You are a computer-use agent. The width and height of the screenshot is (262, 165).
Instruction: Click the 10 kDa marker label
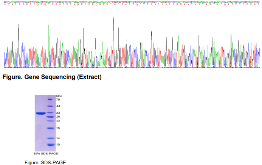(x=58, y=145)
